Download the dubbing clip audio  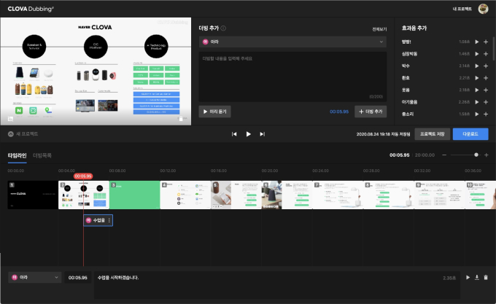tap(477, 277)
